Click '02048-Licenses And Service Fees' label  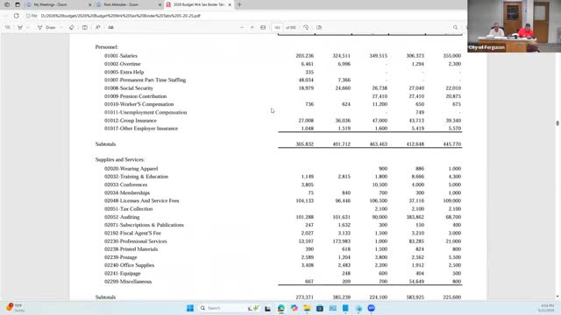click(141, 200)
